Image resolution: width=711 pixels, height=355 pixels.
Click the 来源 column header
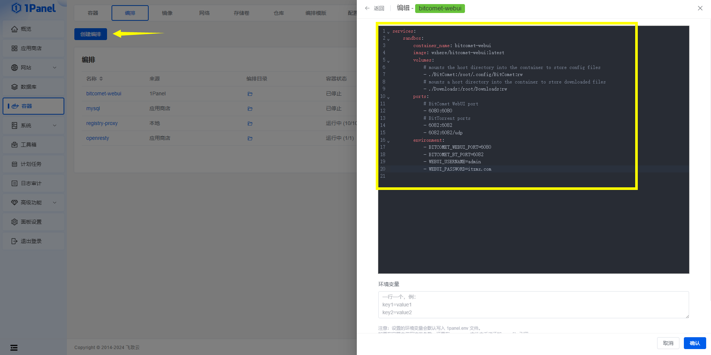155,79
